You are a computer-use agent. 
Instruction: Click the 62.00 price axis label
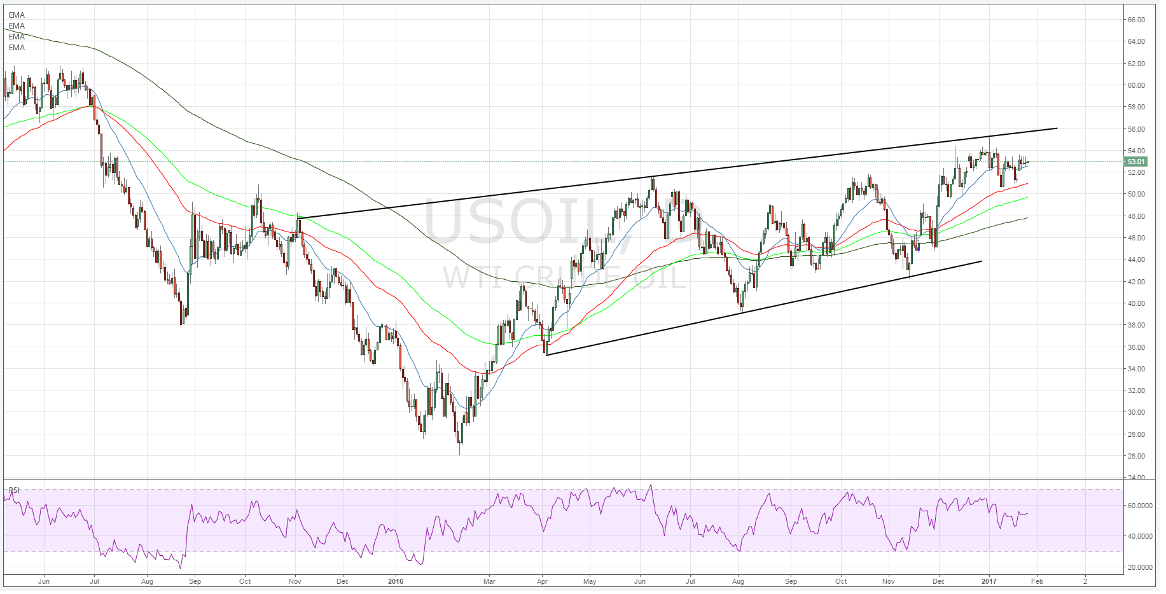click(x=1136, y=64)
